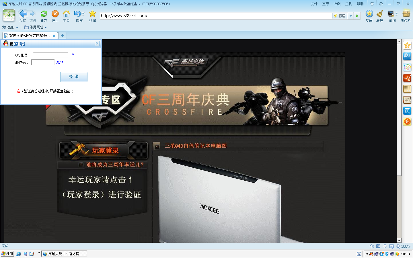Expand the quick launch overflow chevron
Image resolution: width=413 pixels, height=258 pixels.
click(x=38, y=253)
